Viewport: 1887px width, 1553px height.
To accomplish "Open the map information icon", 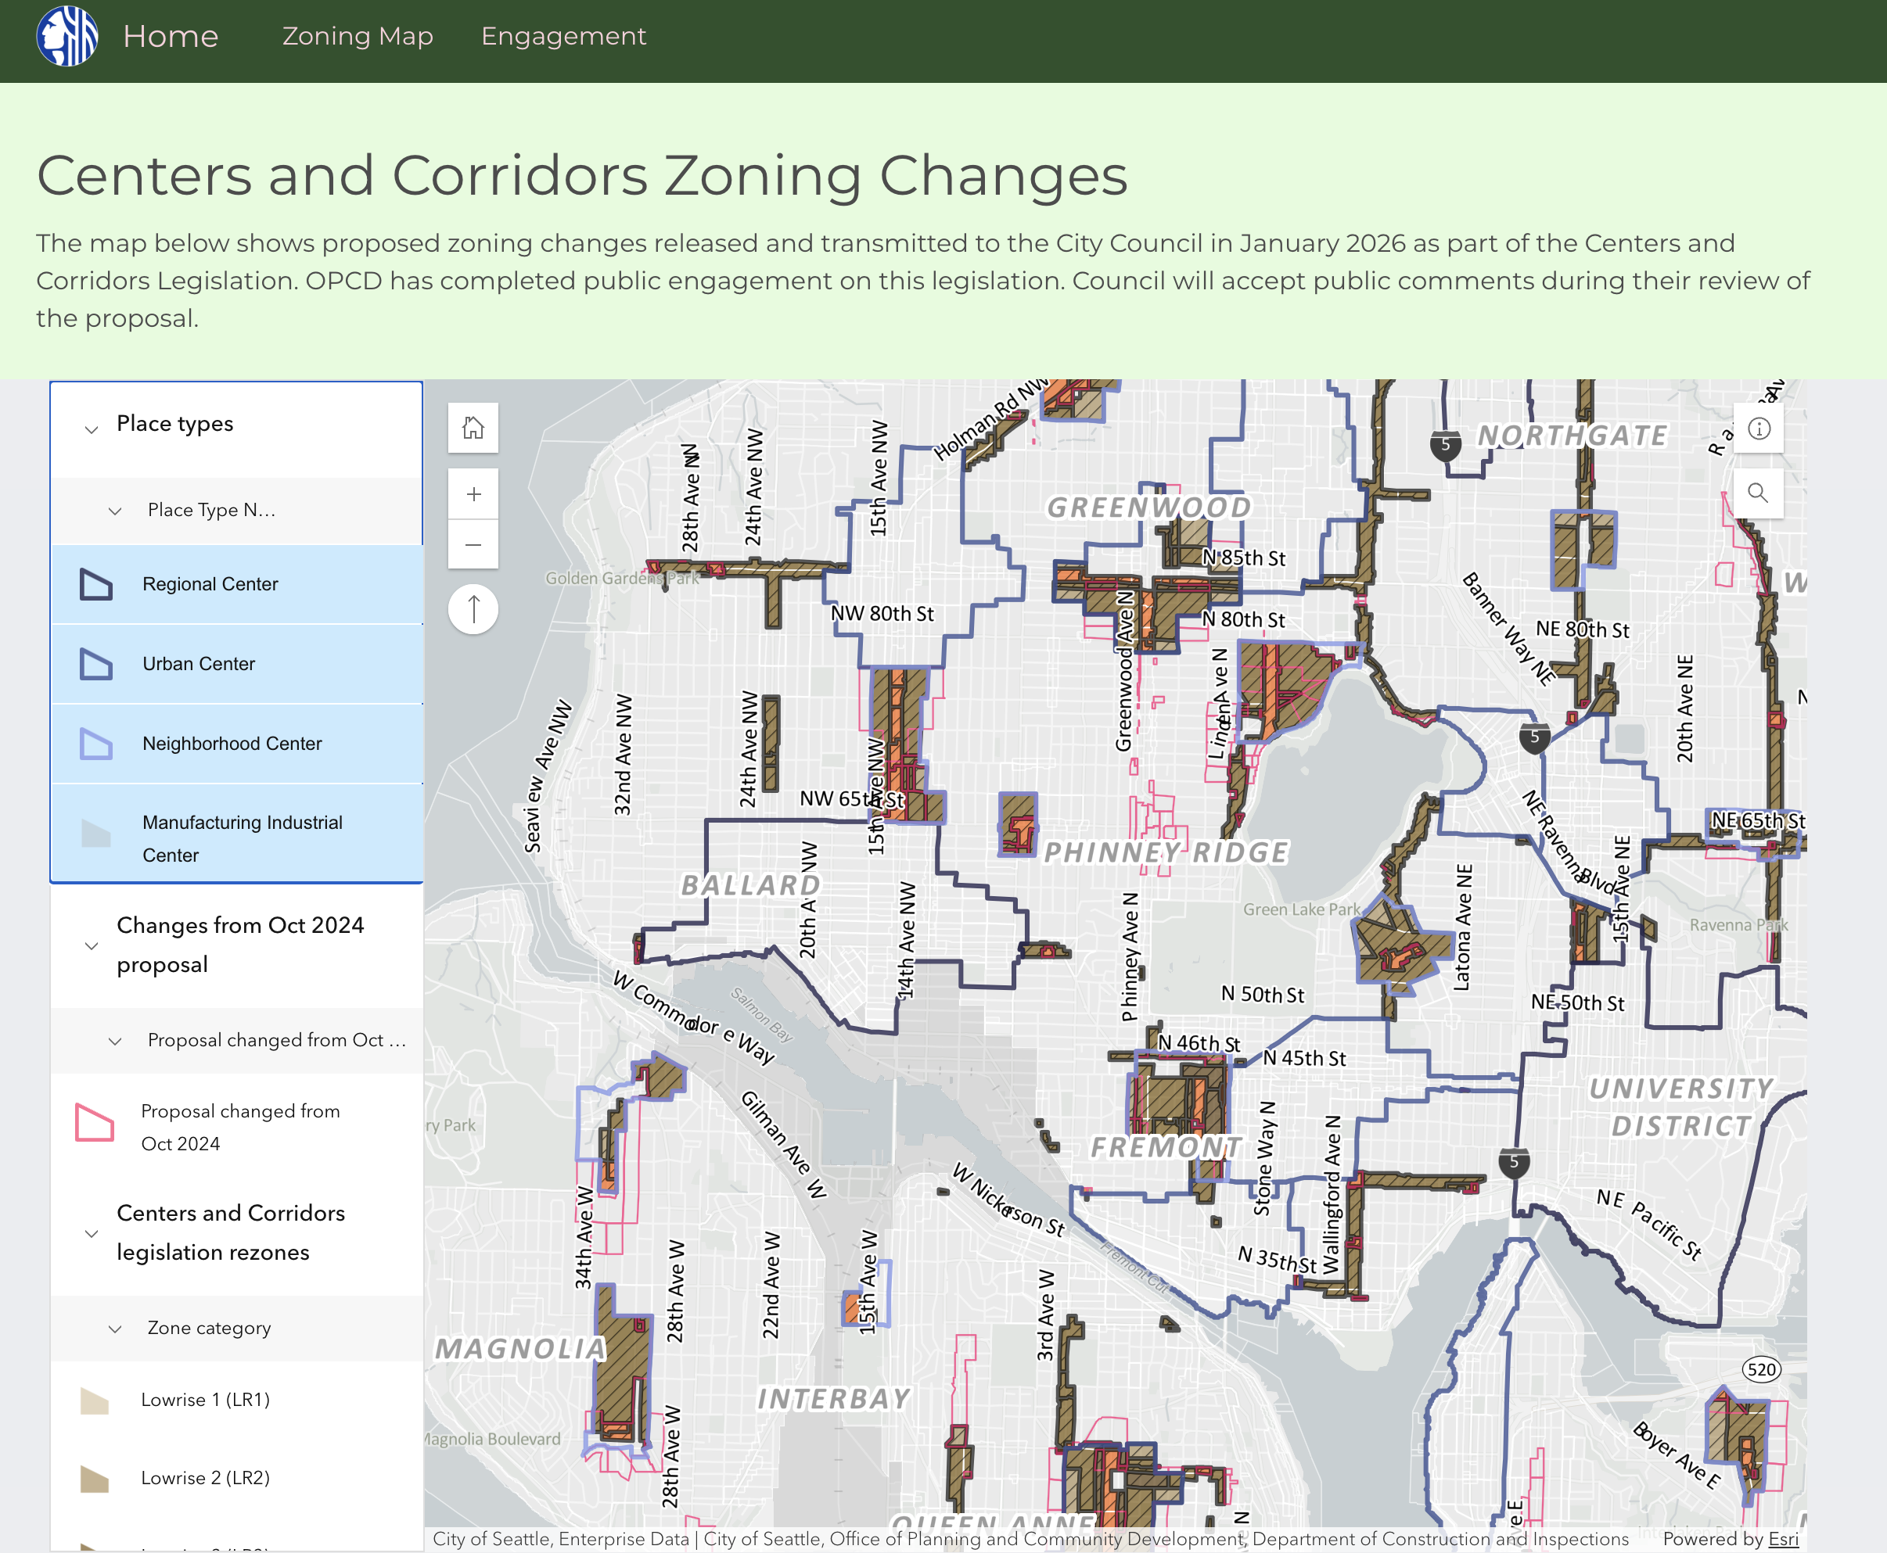I will (1758, 429).
